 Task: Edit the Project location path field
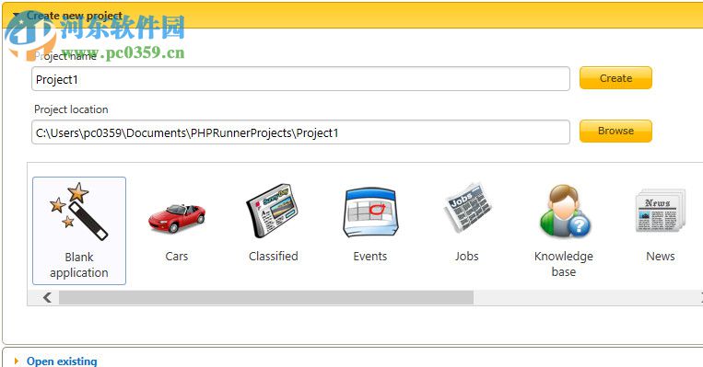click(x=301, y=132)
